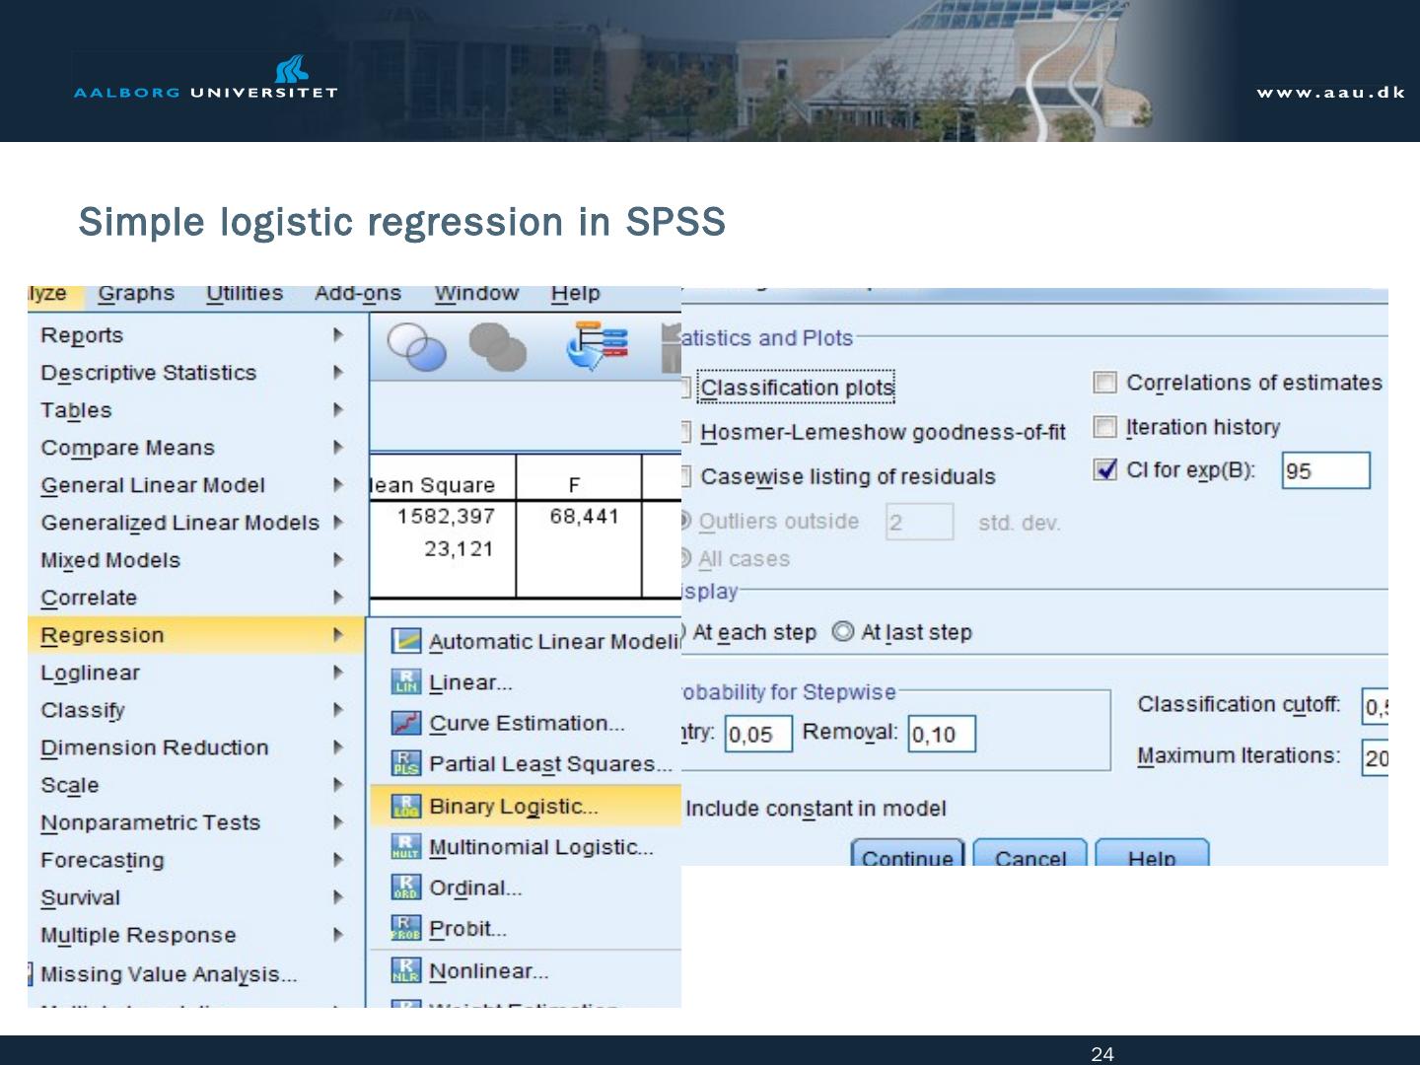1420x1065 pixels.
Task: Open the Utilities menu
Action: (245, 294)
